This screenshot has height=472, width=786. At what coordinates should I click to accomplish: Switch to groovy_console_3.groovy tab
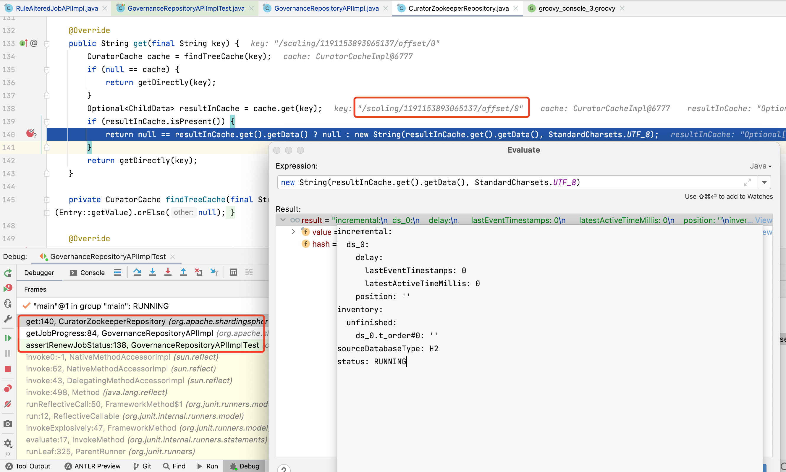click(576, 8)
